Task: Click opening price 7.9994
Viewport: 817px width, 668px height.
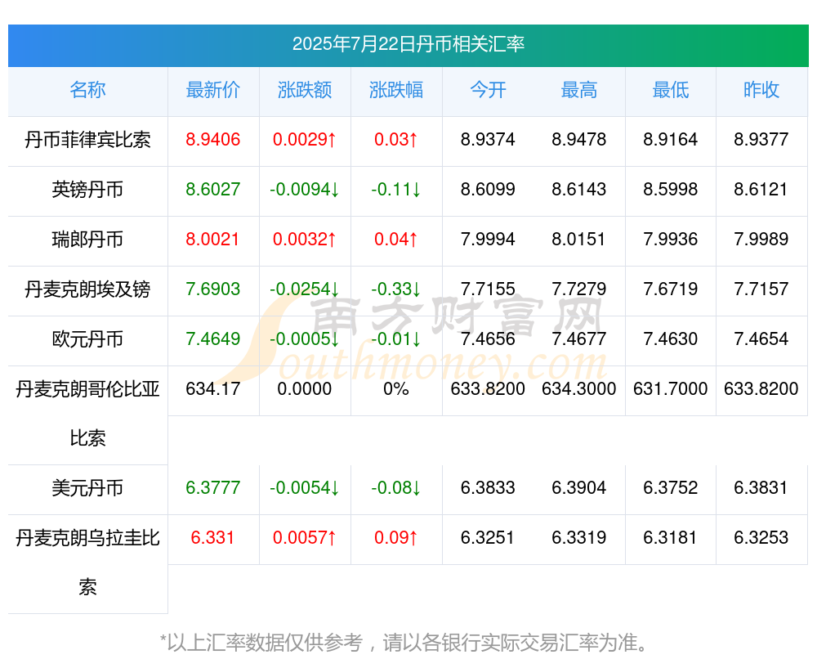Action: pyautogui.click(x=488, y=239)
